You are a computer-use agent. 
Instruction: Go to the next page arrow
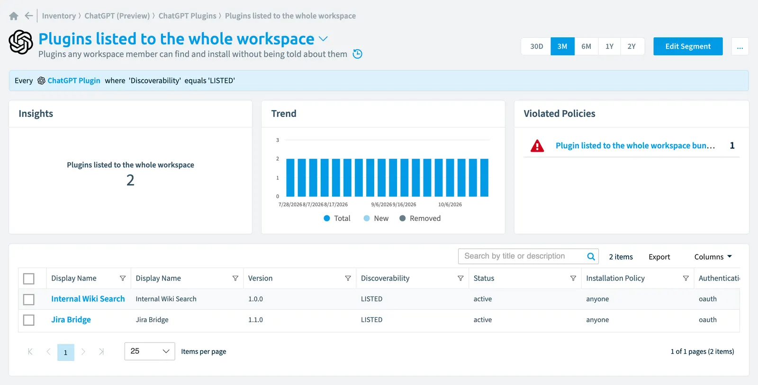83,351
